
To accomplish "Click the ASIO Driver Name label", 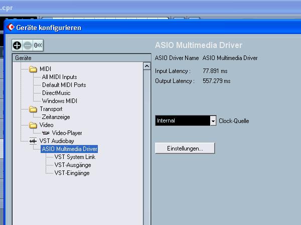I will tap(177, 58).
